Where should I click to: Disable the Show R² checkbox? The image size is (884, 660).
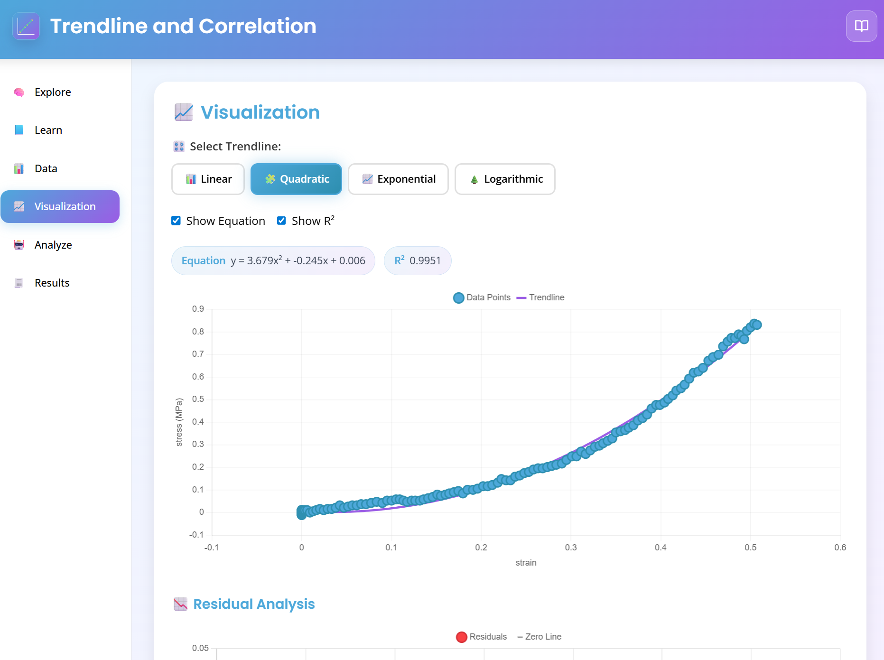click(281, 220)
